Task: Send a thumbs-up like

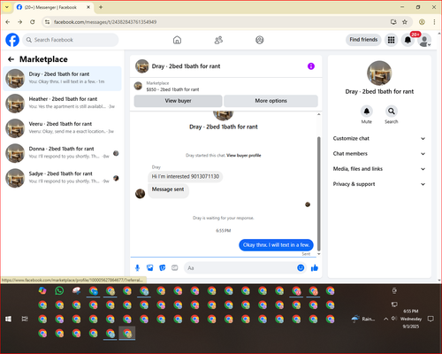Action: click(315, 268)
